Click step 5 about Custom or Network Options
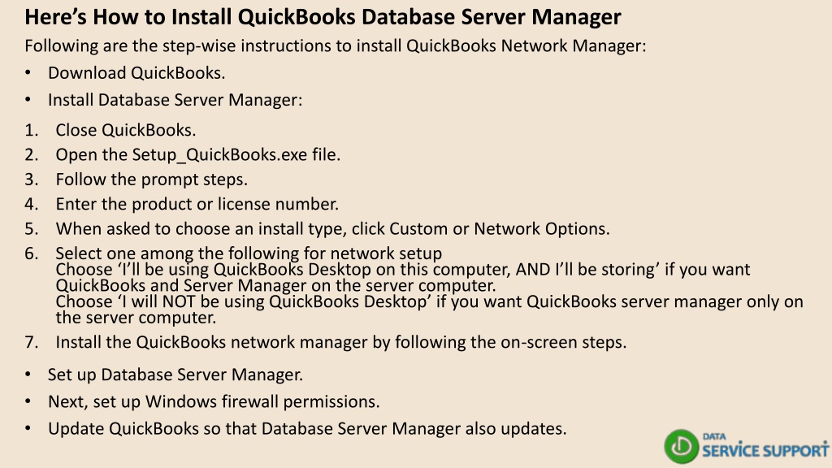Image resolution: width=832 pixels, height=468 pixels. pyautogui.click(x=332, y=228)
